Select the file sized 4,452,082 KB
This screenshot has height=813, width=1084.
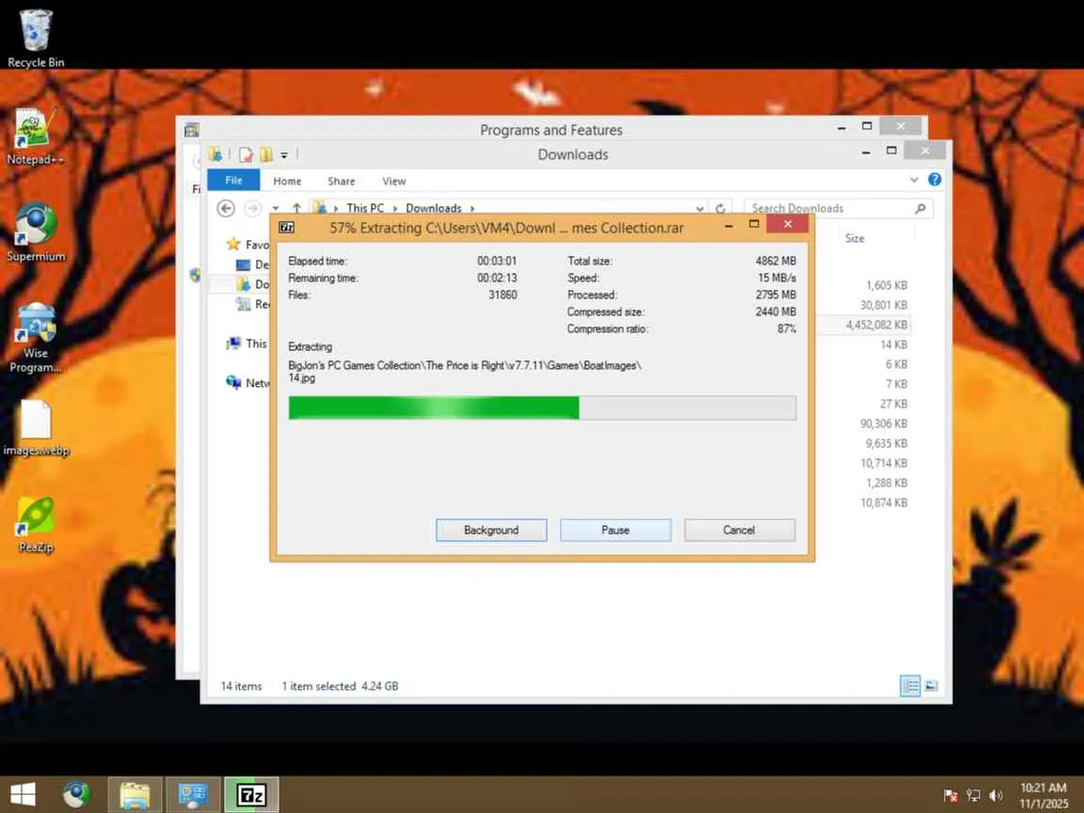click(x=877, y=325)
